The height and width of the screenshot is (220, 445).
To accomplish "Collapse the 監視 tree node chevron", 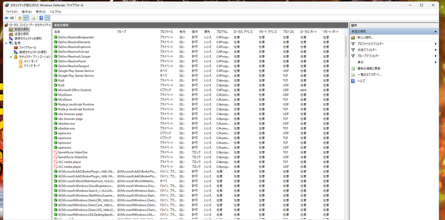I will tap(6, 43).
